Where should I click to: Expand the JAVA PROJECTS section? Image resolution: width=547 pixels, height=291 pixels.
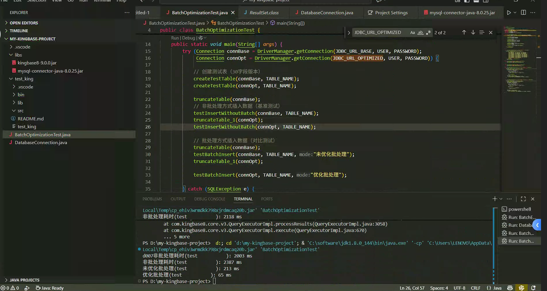[x=24, y=280]
